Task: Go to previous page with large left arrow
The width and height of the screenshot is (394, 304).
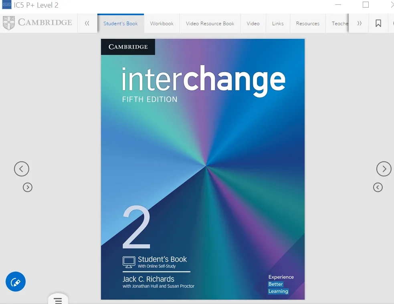Action: tap(22, 169)
